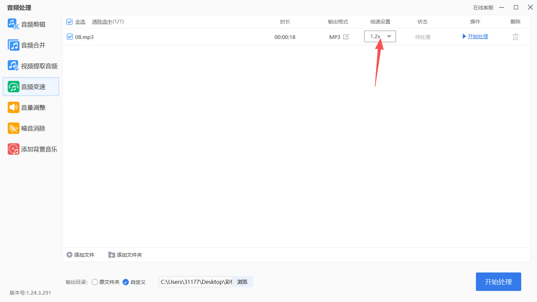Click the 清除选中 link

click(102, 22)
